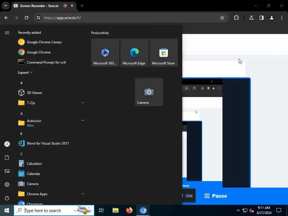Open the Extensions puzzle icon

coord(236,18)
